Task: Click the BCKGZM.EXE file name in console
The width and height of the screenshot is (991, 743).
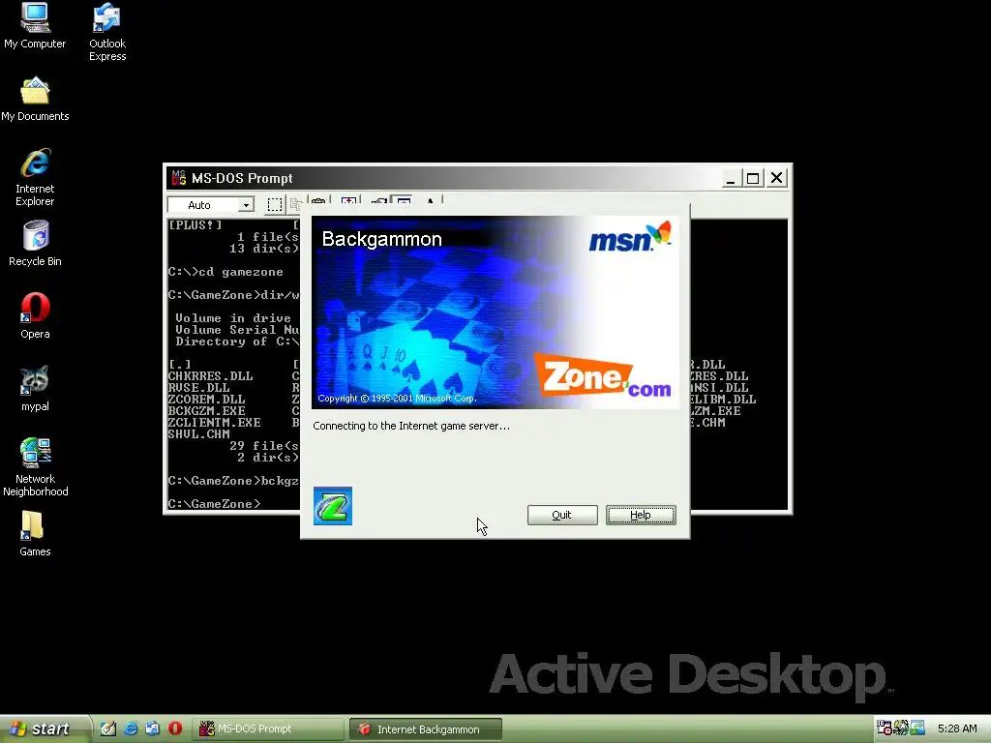Action: (207, 410)
